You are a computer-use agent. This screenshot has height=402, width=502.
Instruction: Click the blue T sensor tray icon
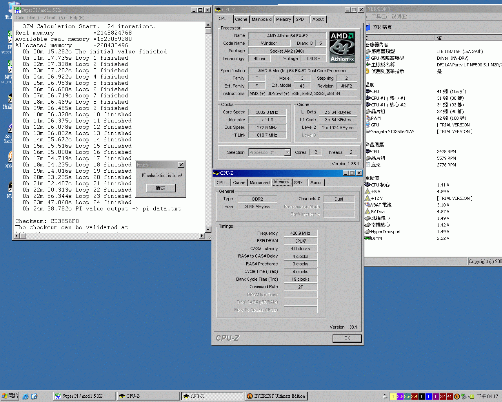coord(428,397)
